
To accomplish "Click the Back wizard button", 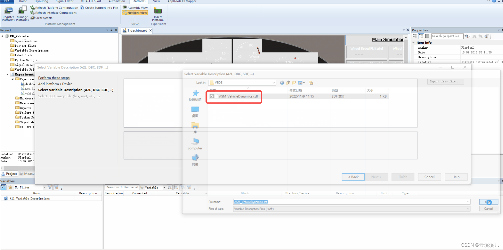I will coord(353,177).
